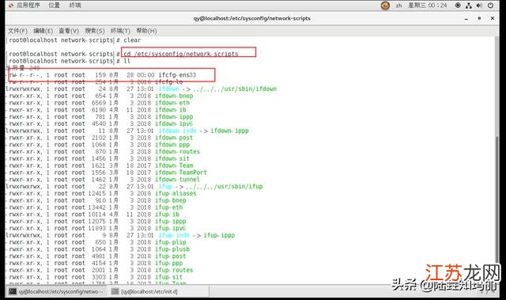This screenshot has width=506, height=300.
Task: Click the ifdown-tunnel entry
Action: (x=177, y=179)
